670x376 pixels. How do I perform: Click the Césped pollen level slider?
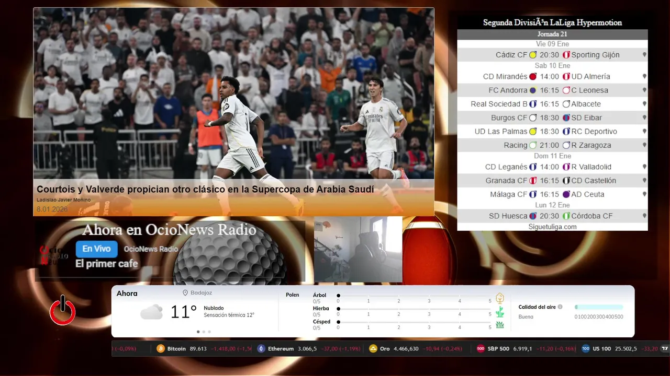click(x=414, y=322)
